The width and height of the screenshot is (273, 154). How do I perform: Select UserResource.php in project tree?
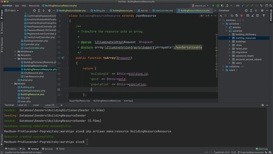point(34,77)
